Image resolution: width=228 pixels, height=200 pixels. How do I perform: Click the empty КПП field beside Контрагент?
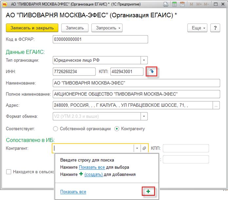coord(186,148)
